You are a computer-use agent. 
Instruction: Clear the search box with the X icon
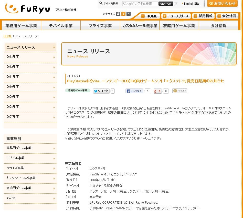[176, 3]
